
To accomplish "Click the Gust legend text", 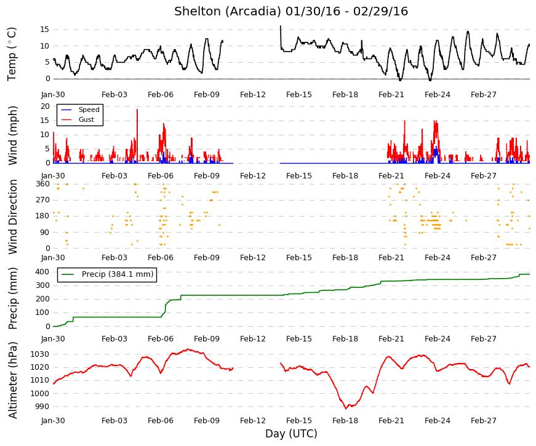I will pos(86,119).
